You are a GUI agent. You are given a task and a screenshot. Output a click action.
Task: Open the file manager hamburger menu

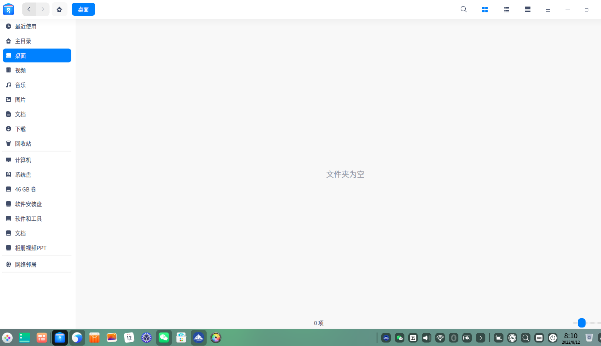[548, 9]
